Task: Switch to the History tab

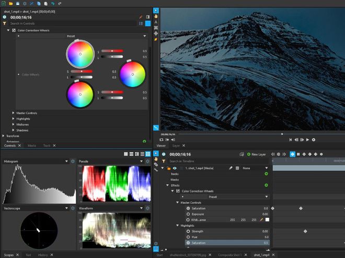Action: click(43, 255)
